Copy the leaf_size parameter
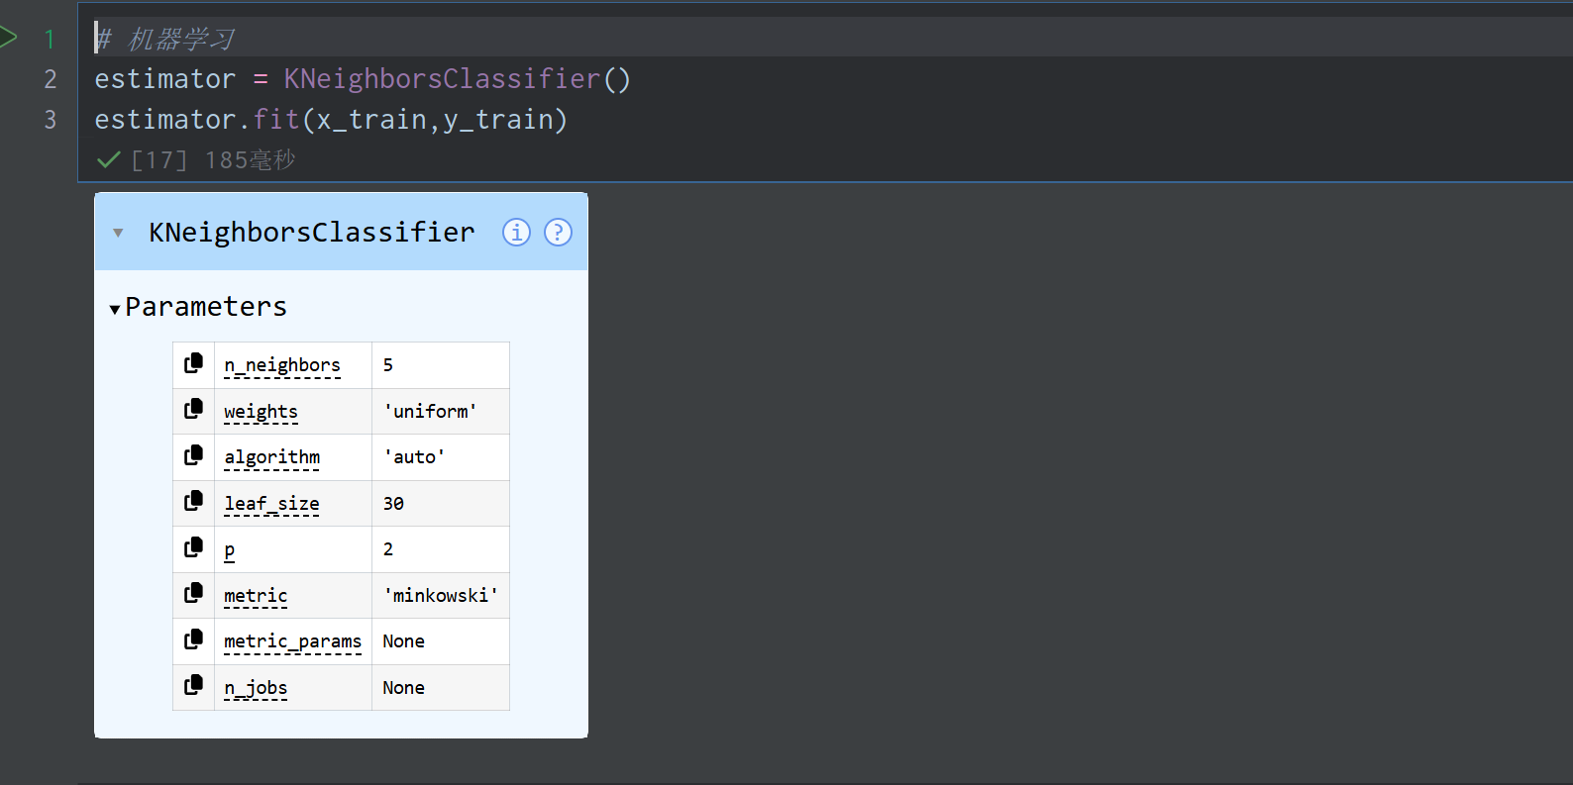Viewport: 1573px width, 785px height. 193,501
